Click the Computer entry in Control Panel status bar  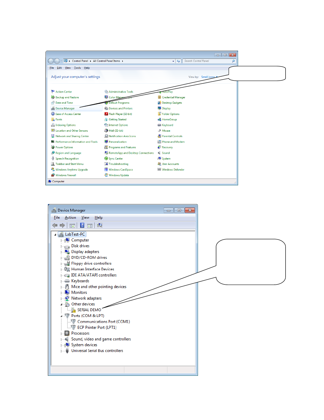click(56, 182)
